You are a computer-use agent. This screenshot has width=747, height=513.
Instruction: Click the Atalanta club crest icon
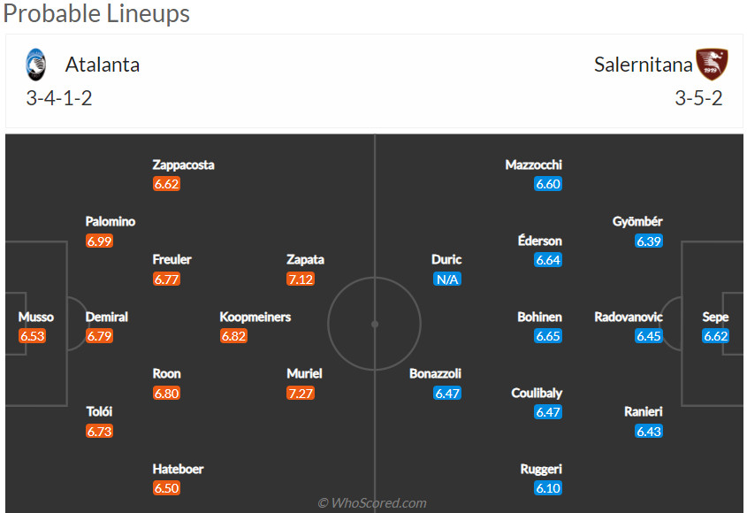[36, 65]
